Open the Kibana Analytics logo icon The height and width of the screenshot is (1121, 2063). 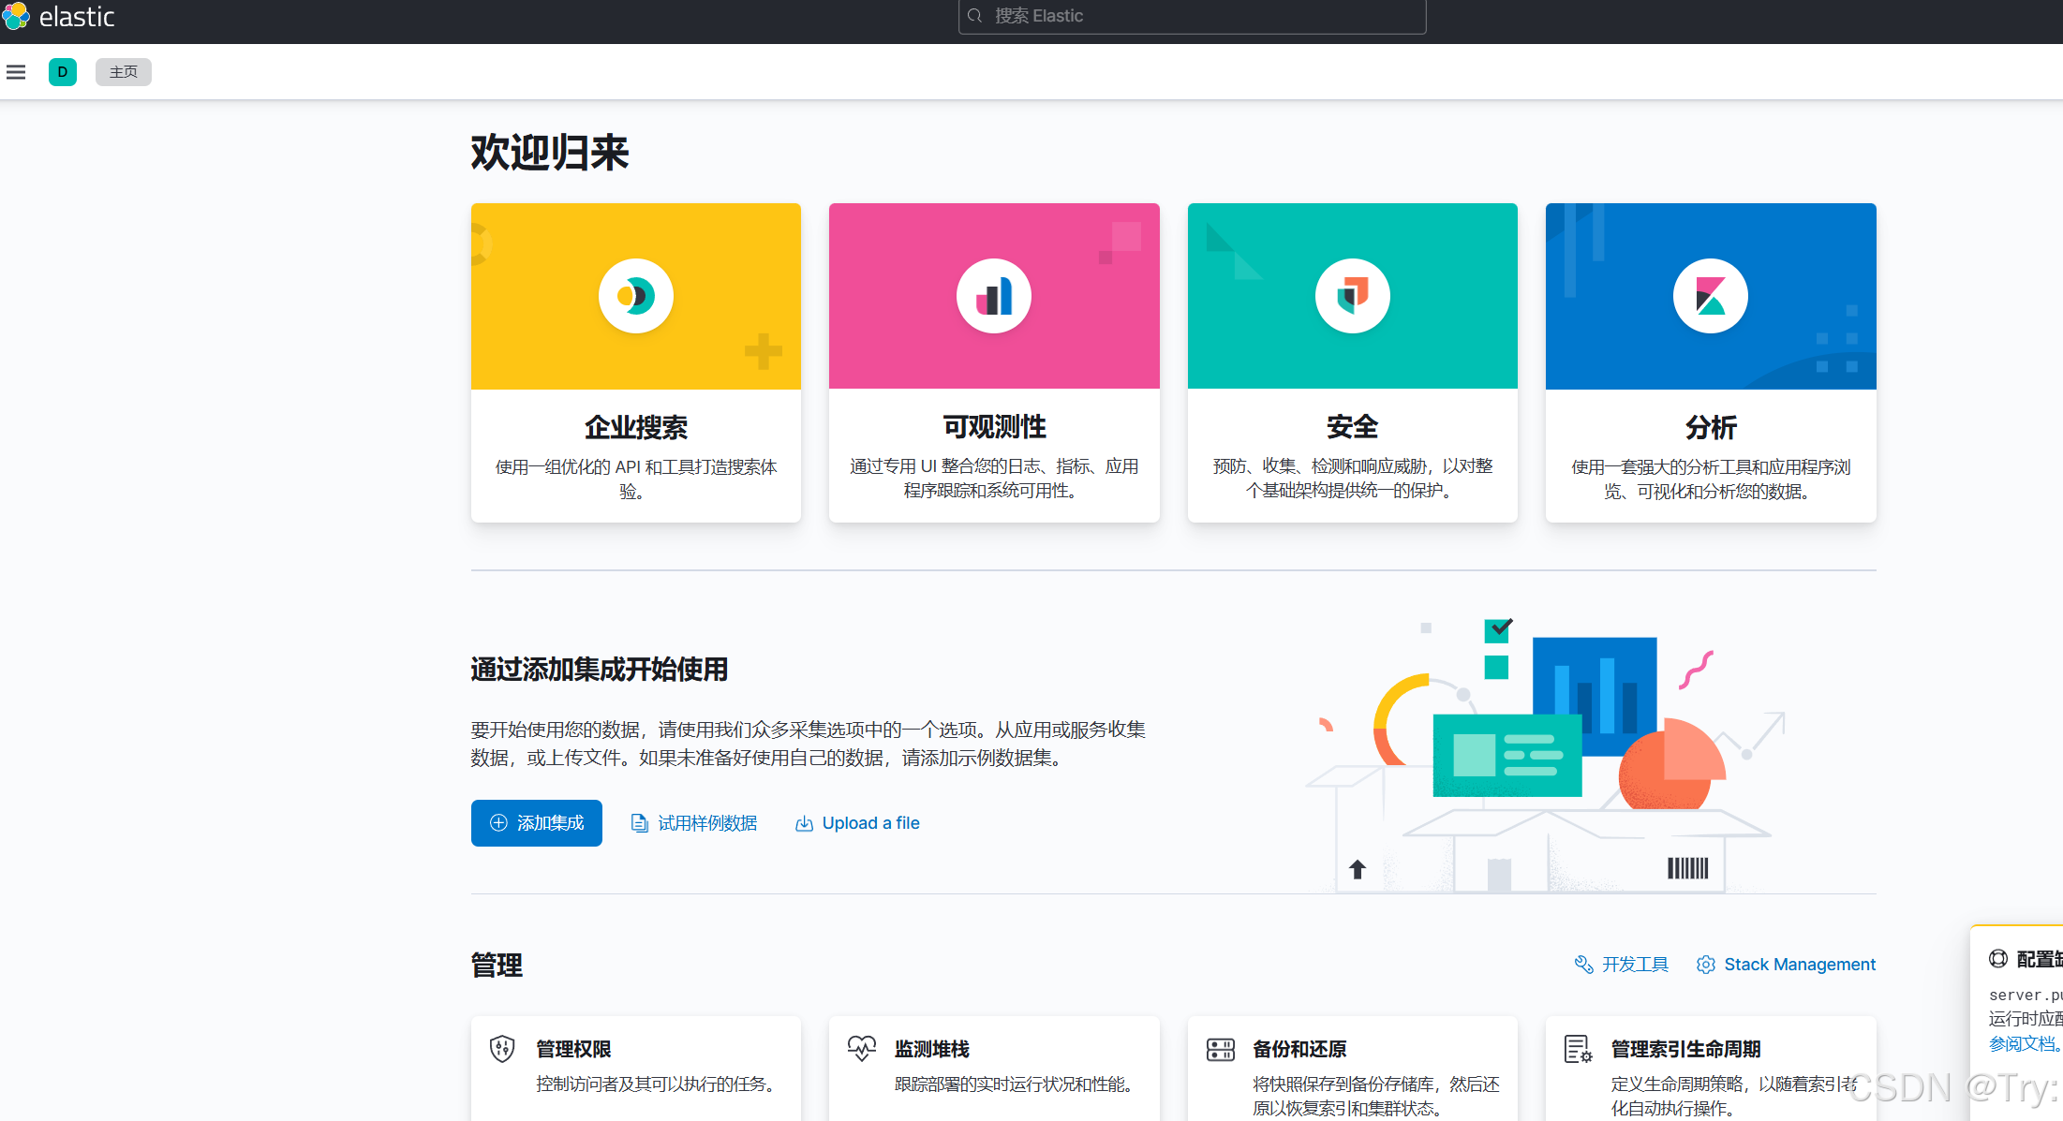point(1711,296)
